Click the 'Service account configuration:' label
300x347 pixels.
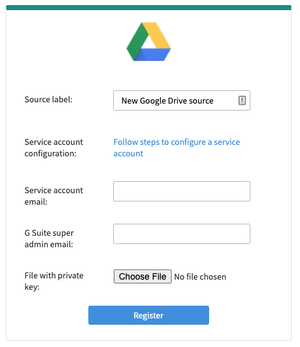[54, 148]
